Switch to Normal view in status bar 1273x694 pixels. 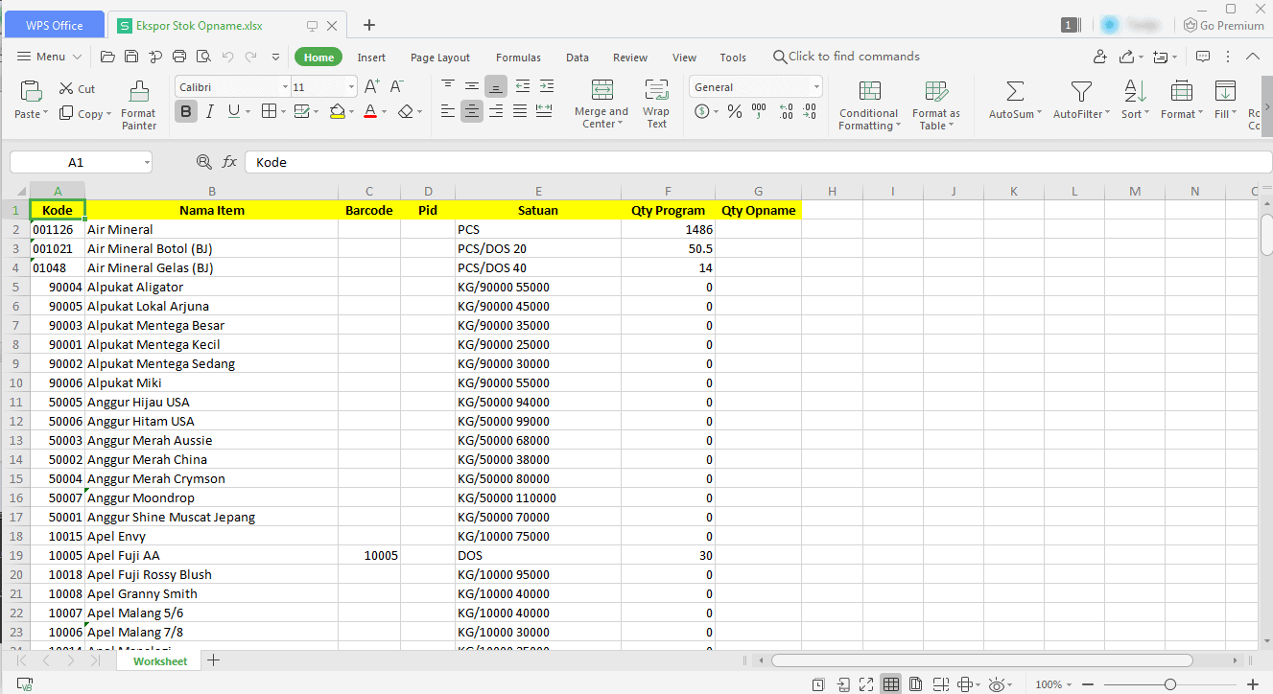(x=891, y=684)
